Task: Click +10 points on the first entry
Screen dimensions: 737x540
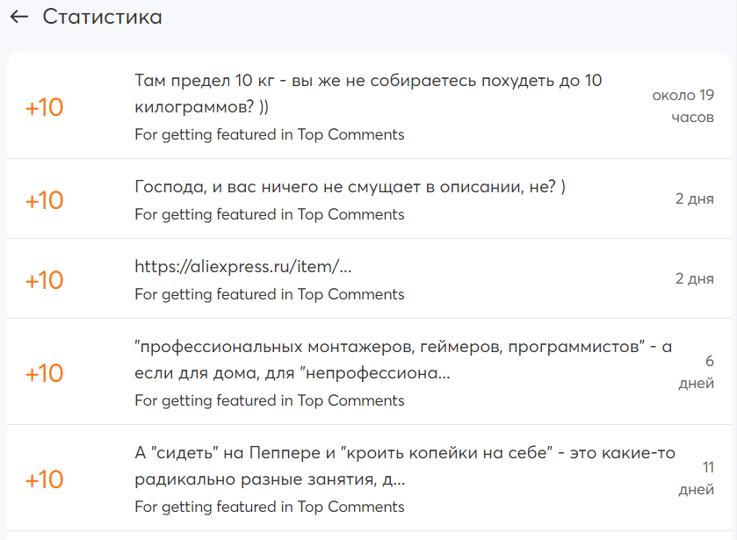Action: (44, 107)
